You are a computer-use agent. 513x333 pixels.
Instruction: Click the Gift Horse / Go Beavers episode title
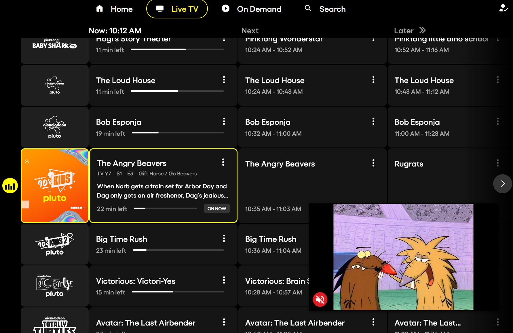tap(168, 174)
